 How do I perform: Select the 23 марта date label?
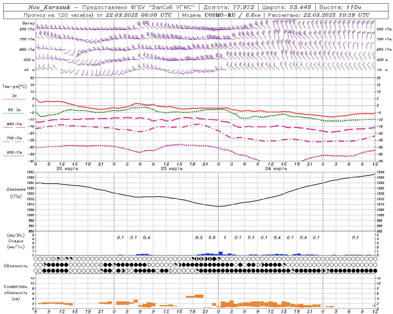[x=172, y=169]
